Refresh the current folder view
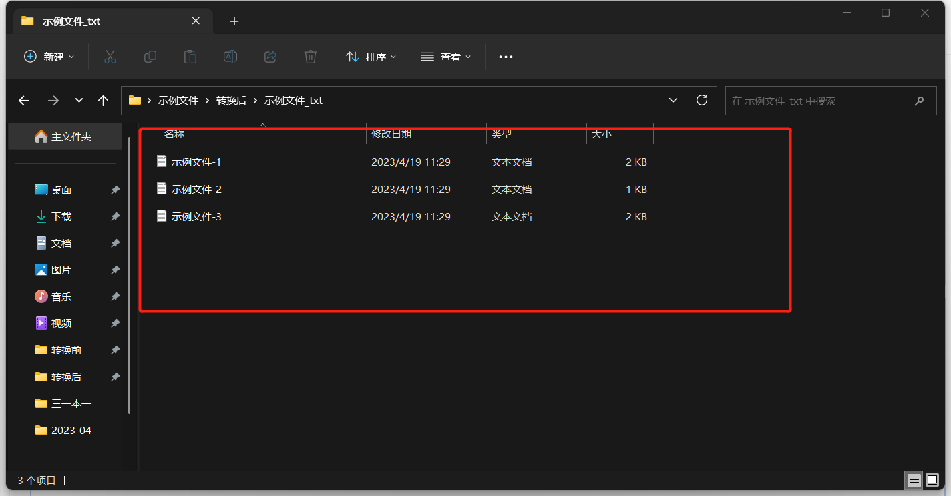This screenshot has width=951, height=496. (x=701, y=100)
